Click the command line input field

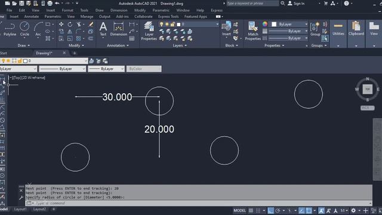(199, 203)
